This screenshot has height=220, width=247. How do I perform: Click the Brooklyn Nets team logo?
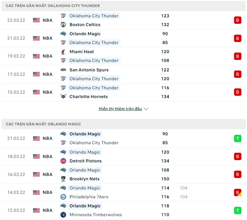[x=63, y=179]
